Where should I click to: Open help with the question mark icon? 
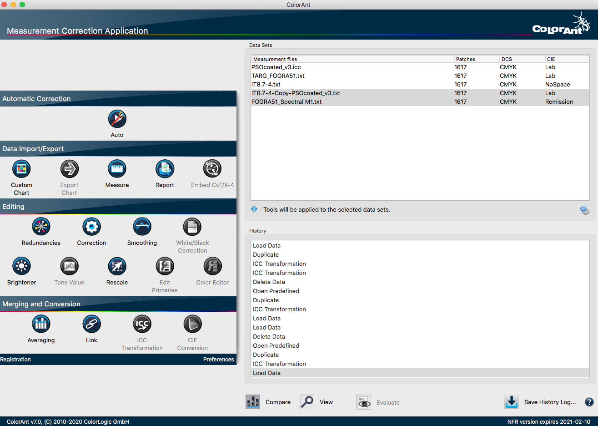589,402
